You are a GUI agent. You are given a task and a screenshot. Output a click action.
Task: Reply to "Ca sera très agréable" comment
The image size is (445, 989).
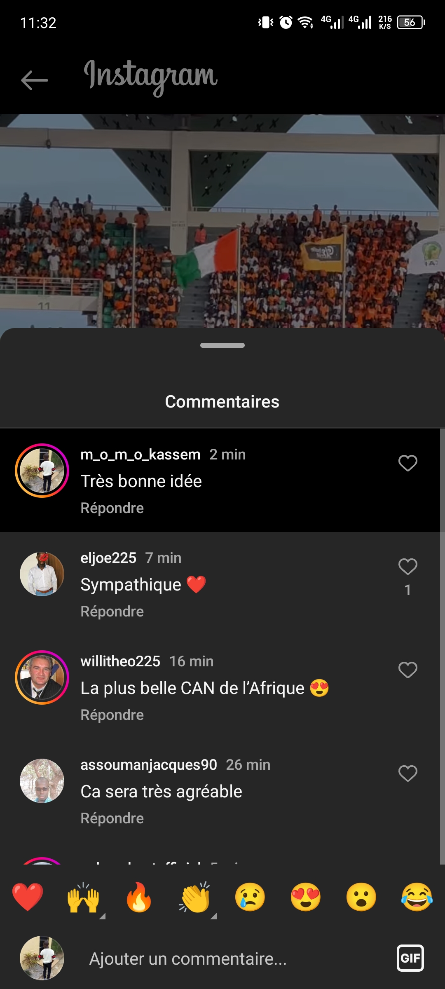(112, 818)
